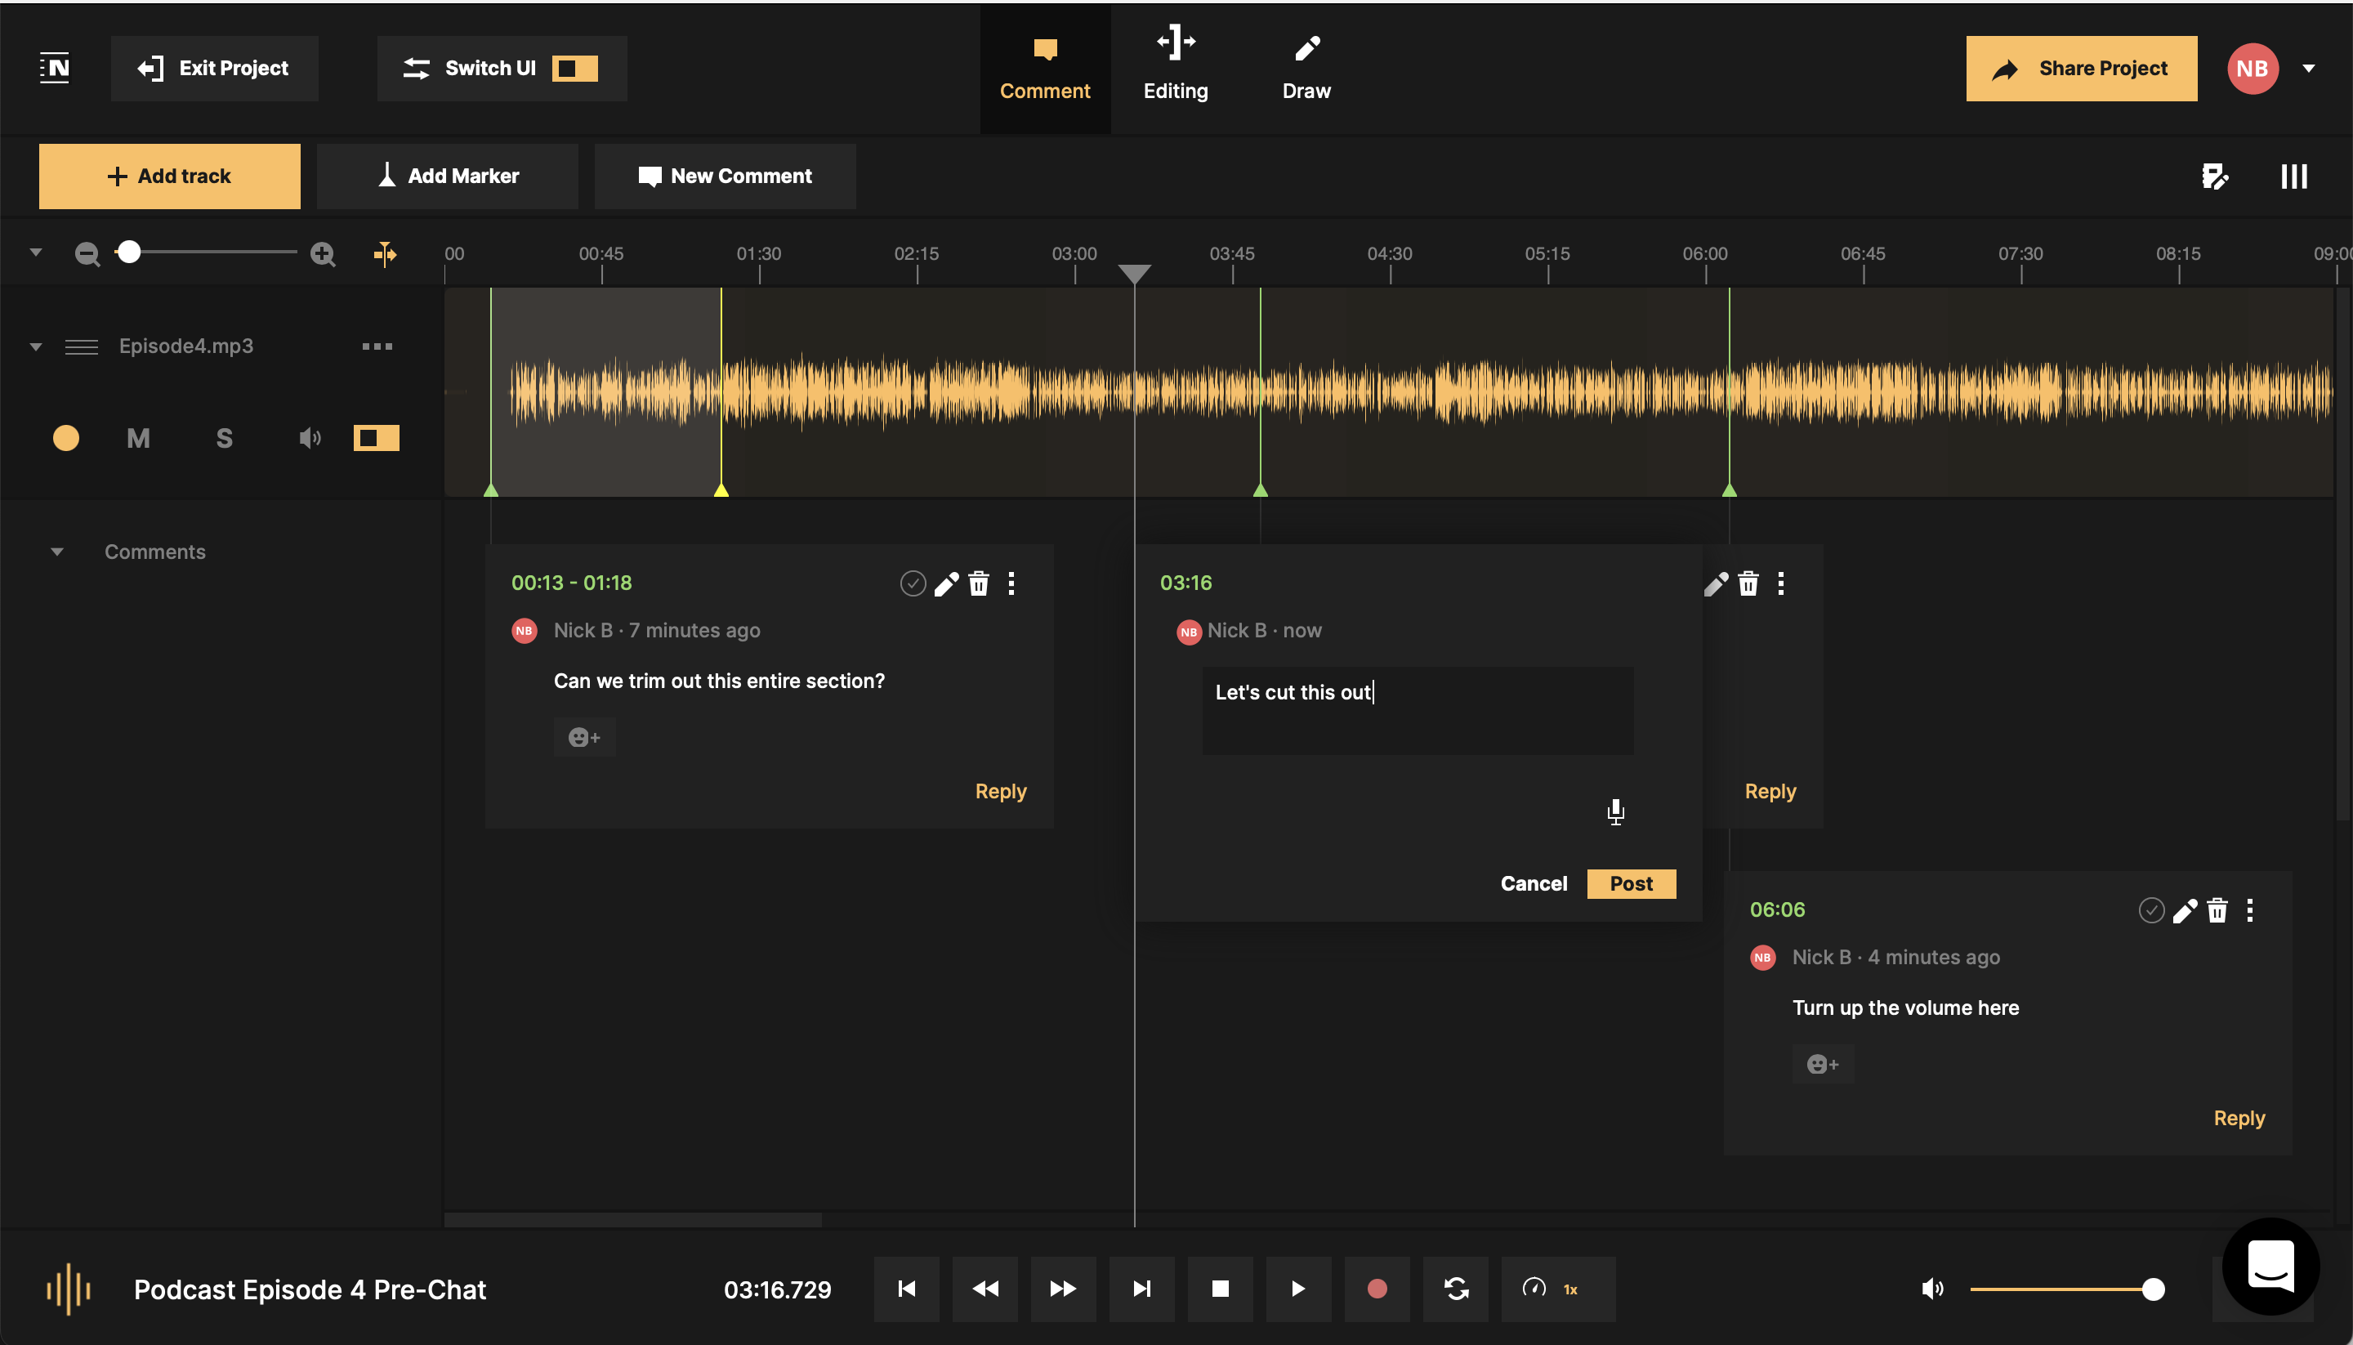The image size is (2353, 1345).
Task: Solo the Episode4.mp3 track with the S button
Action: (224, 438)
